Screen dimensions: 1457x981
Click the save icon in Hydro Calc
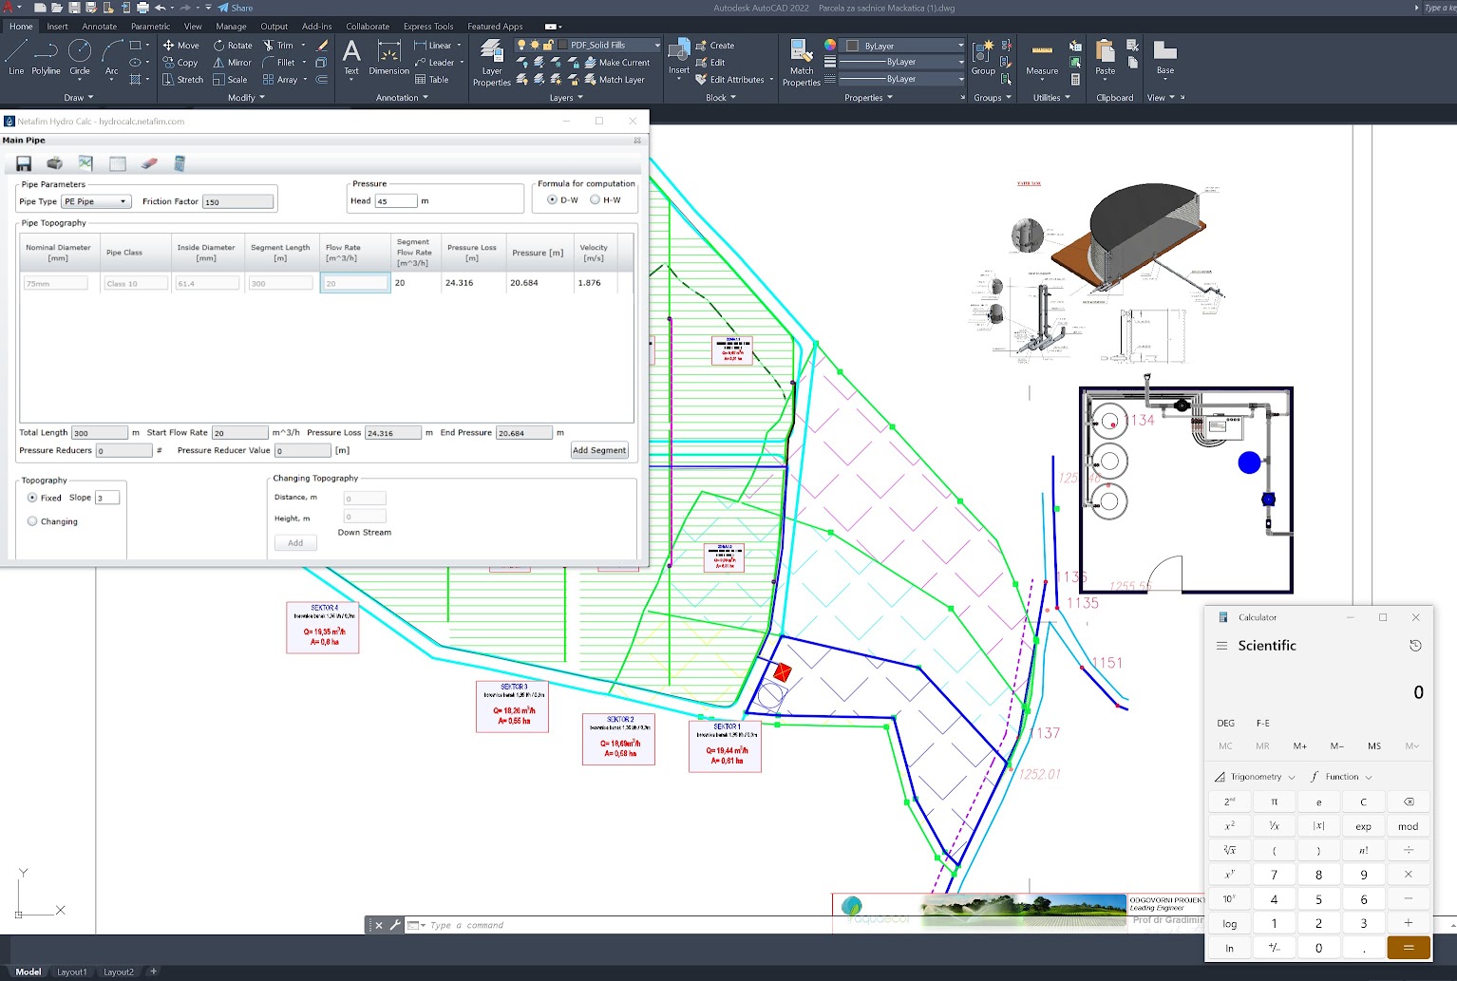click(x=24, y=163)
